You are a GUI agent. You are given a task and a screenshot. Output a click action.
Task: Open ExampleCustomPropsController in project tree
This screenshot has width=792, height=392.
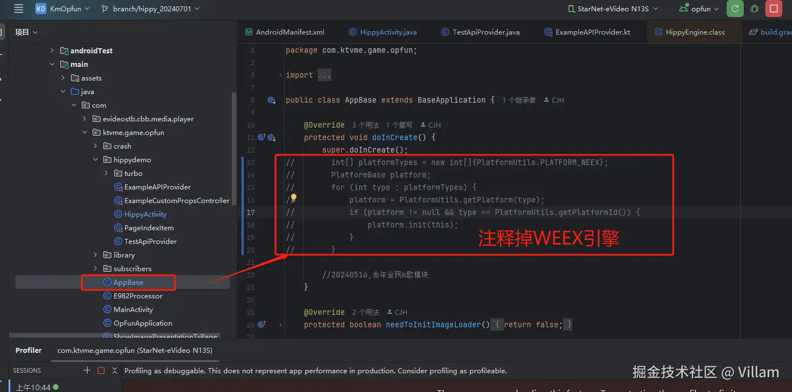click(172, 200)
